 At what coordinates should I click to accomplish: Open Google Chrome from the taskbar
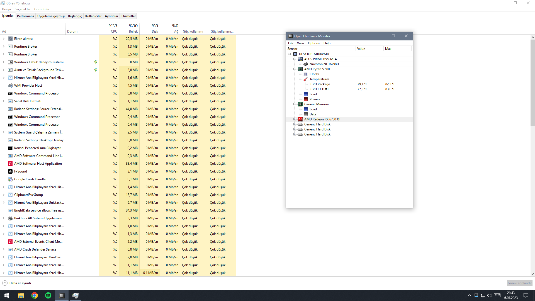35,295
